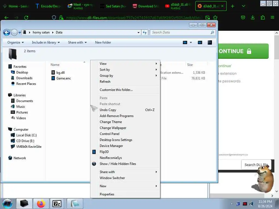Click the shield tracking protection icon
279x209 pixels.
click(54, 17)
